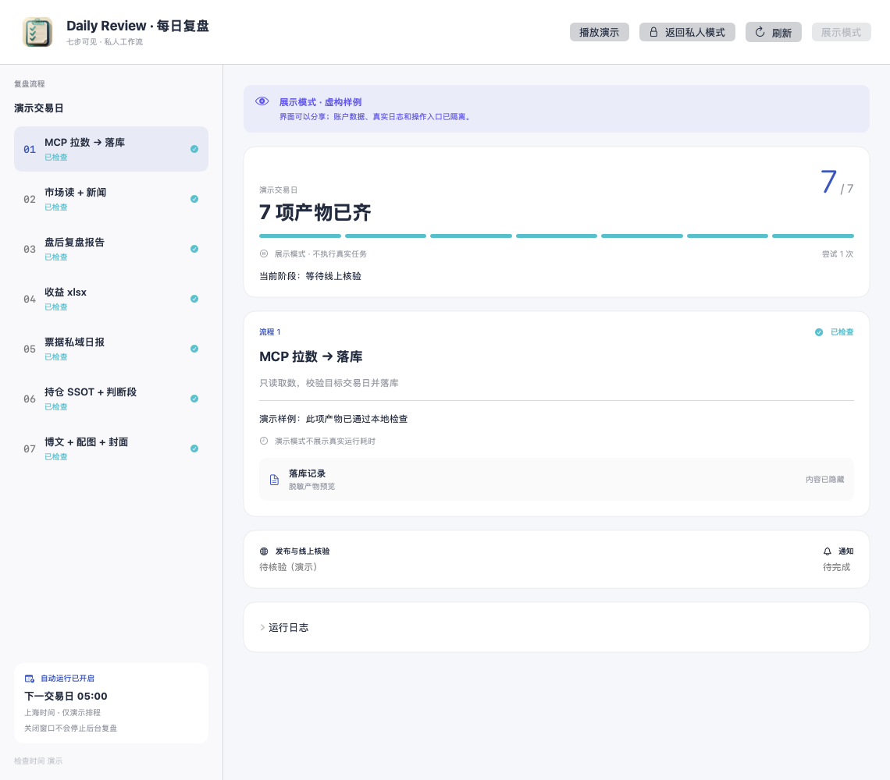890x780 pixels.
Task: Click the 播放演示 button
Action: [599, 32]
